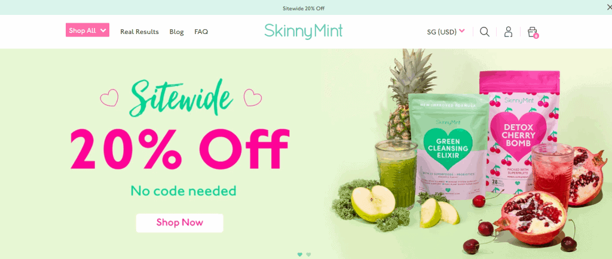The height and width of the screenshot is (259, 612).
Task: Expand the Shop All dropdown menu
Action: [x=87, y=30]
